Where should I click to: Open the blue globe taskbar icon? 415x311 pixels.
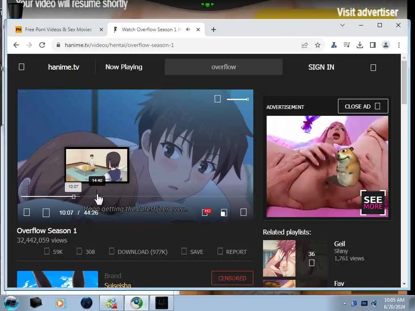pos(86,303)
